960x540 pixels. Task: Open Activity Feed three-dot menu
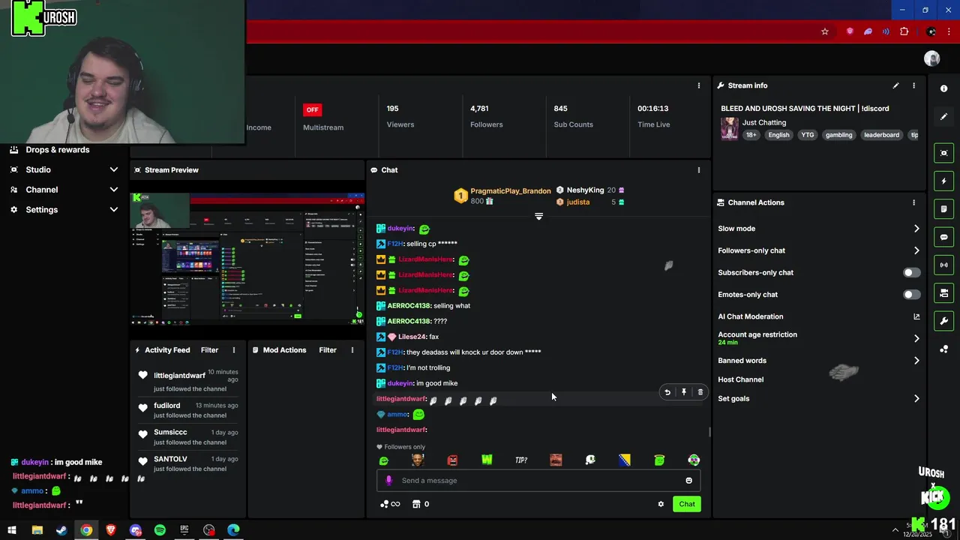point(234,350)
